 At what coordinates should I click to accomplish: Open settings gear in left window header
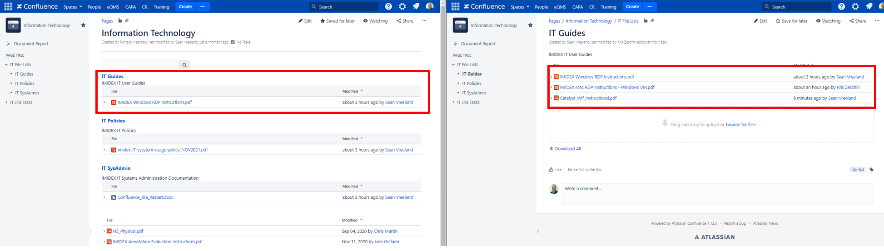click(x=402, y=7)
